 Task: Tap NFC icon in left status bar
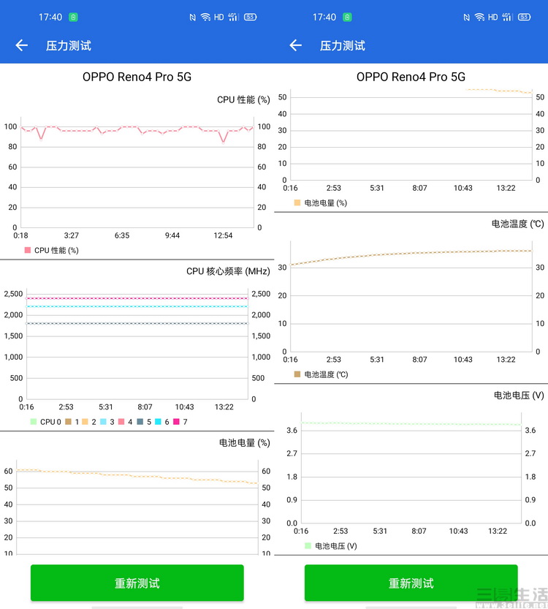pyautogui.click(x=192, y=17)
